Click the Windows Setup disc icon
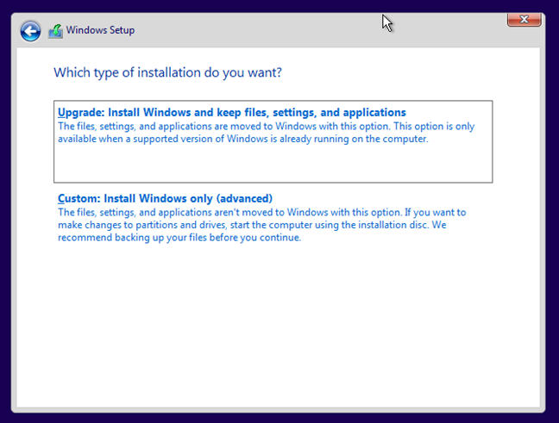This screenshot has height=423, width=559. (x=55, y=31)
